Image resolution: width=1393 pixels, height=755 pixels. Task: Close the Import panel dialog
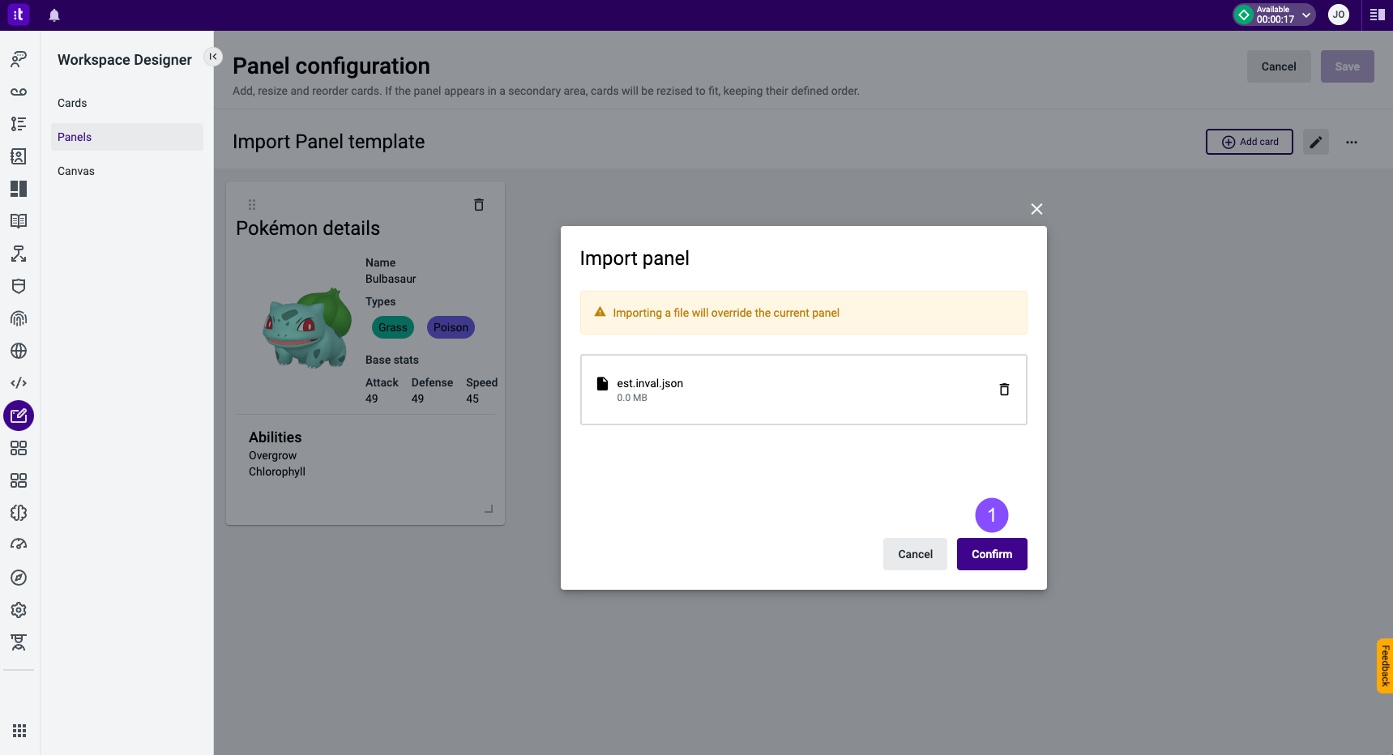coord(1036,209)
